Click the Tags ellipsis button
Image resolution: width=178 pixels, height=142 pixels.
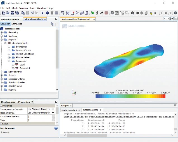(54, 120)
